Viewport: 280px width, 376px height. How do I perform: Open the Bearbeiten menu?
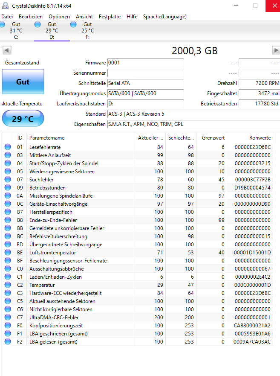pyautogui.click(x=31, y=17)
